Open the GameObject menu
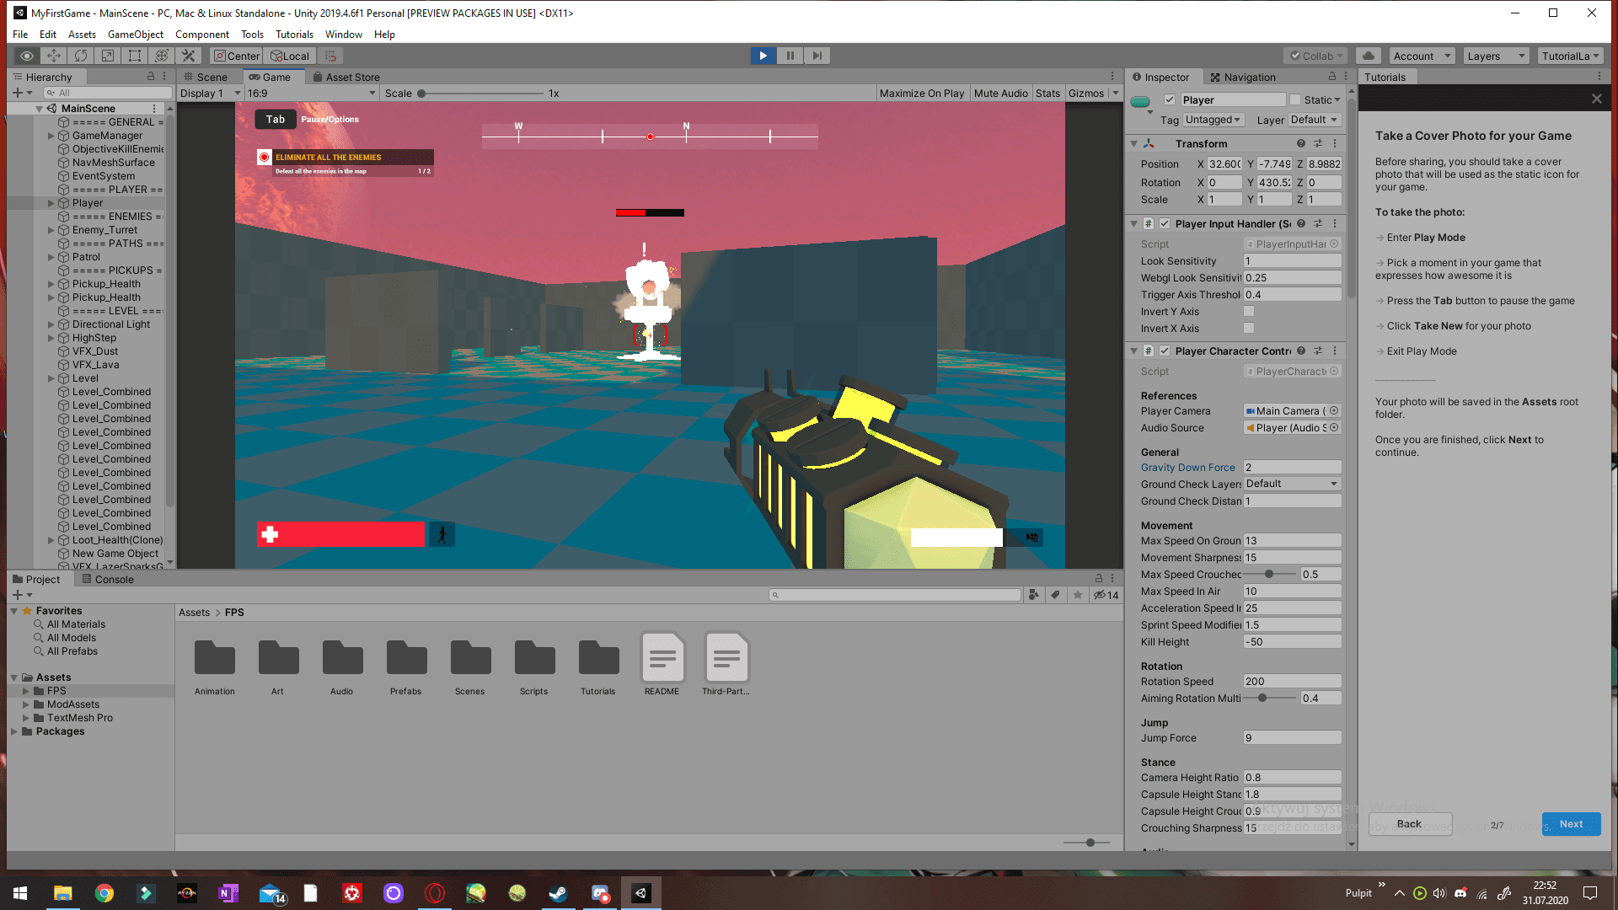Image resolution: width=1618 pixels, height=910 pixels. (x=135, y=35)
